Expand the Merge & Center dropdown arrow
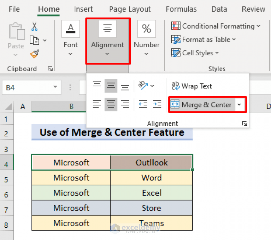Viewport: 271px width, 240px height. [239, 104]
